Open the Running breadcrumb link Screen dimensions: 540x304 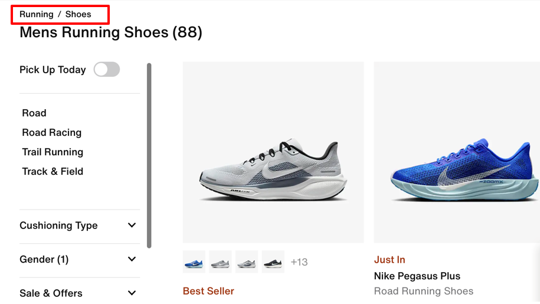tap(36, 14)
